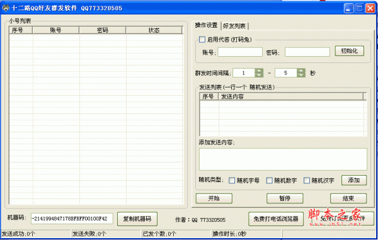Click the 序号 column header in 小号列表
The height and width of the screenshot is (240, 378).
[x=21, y=30]
